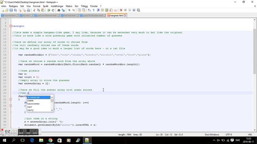This screenshot has width=257, height=144.
Task: Open File Explorer from the taskbar
Action: [41, 140]
